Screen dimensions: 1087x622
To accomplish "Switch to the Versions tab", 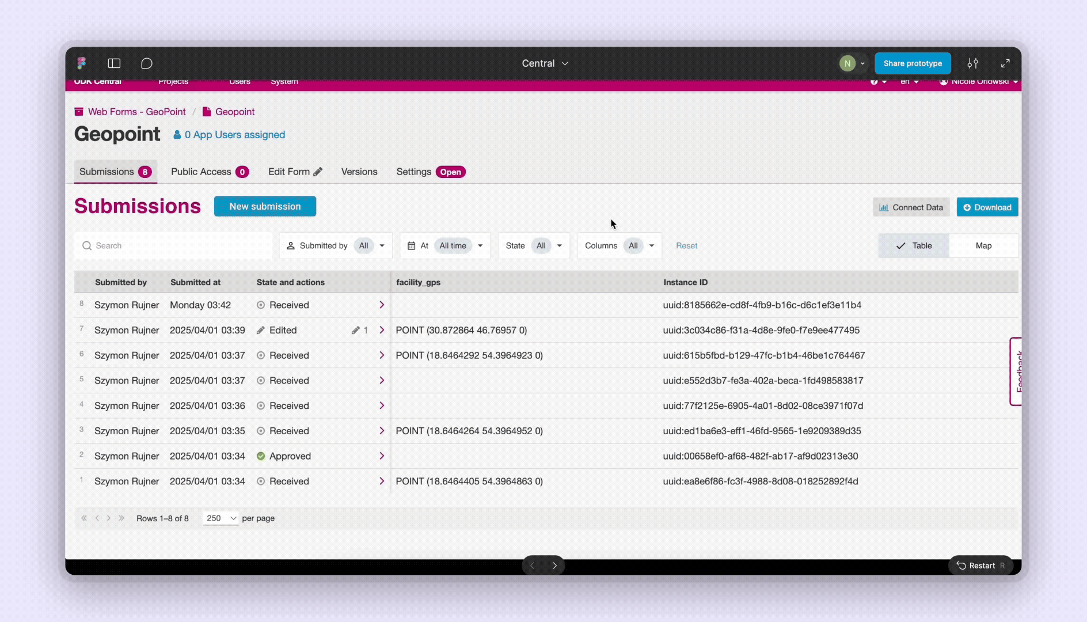I will click(359, 172).
